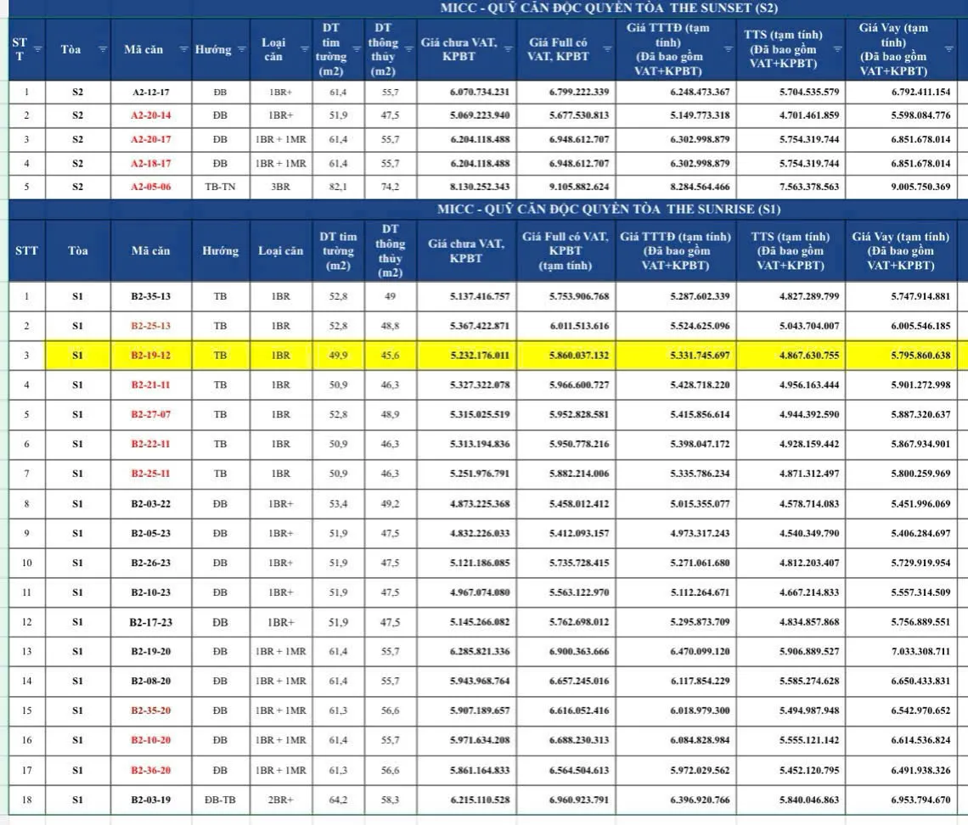The image size is (968, 825).
Task: Select the yellow highlighted cell B2-19-12
Action: [x=150, y=355]
